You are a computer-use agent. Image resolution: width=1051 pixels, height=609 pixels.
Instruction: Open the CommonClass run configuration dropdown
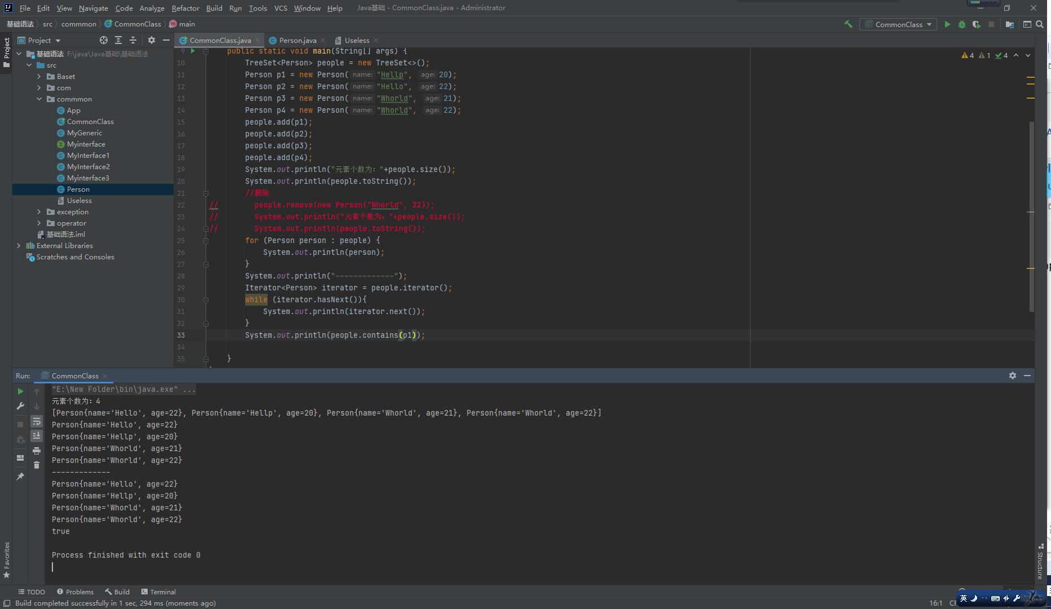[898, 24]
